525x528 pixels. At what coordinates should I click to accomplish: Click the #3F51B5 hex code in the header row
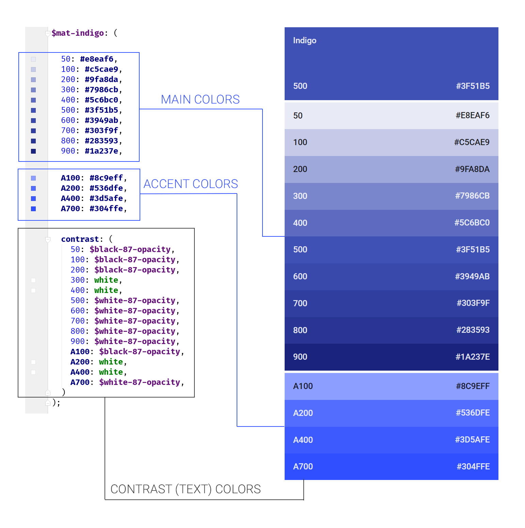(x=473, y=86)
